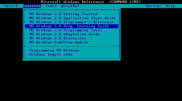Select MS Windows 2.0 Getting Started
182x101 pixels.
72,14
